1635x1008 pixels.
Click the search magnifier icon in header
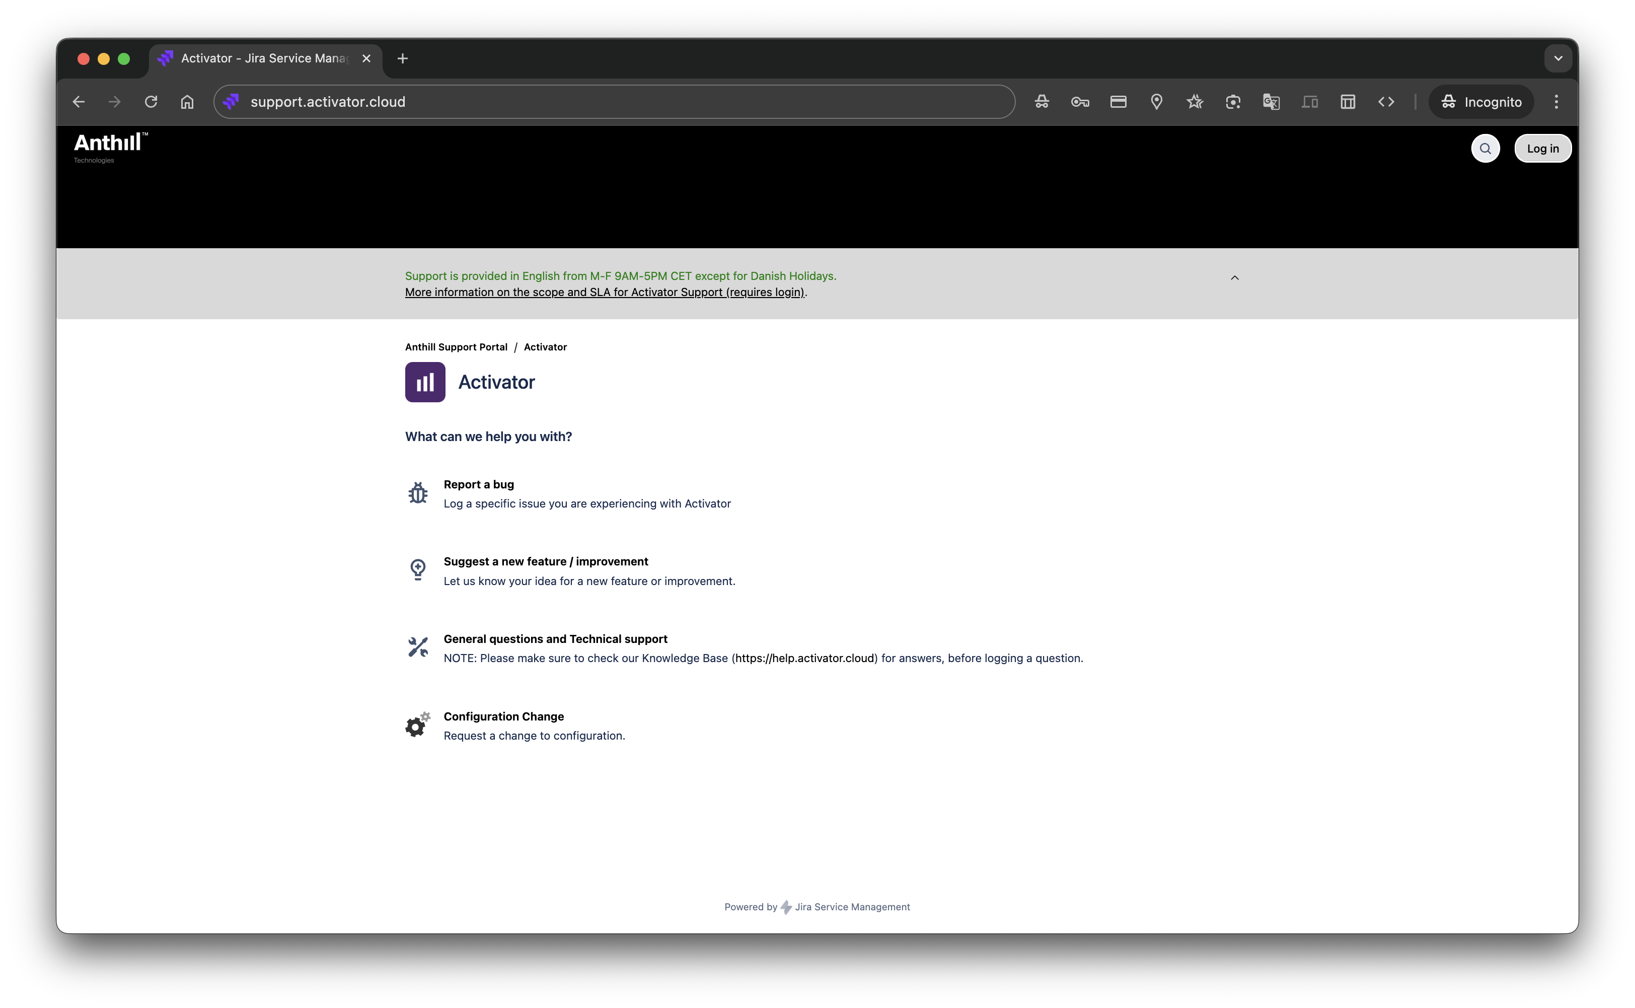click(x=1485, y=149)
